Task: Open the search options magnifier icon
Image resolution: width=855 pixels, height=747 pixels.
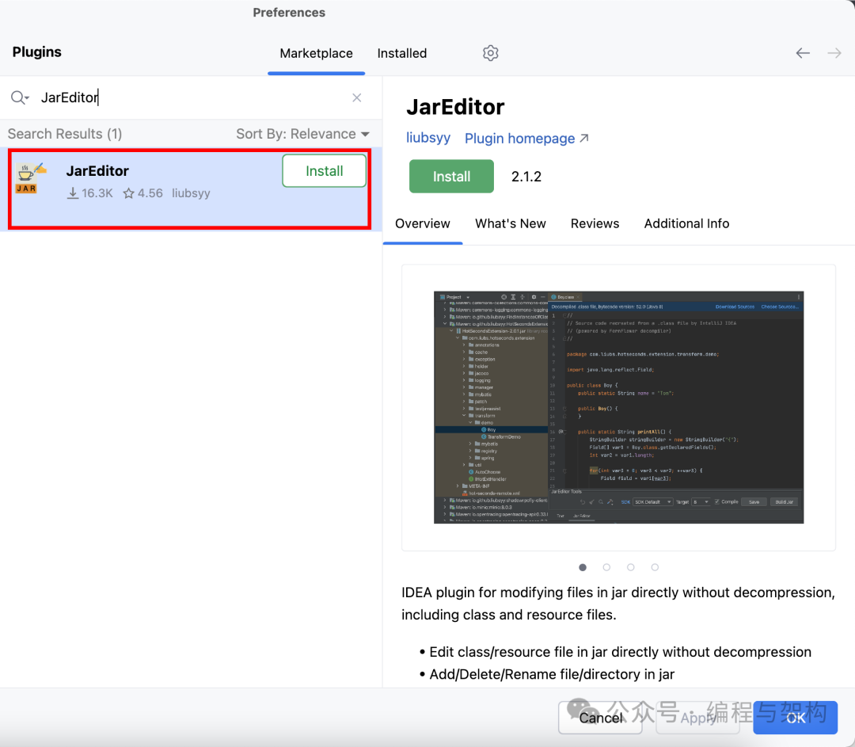Action: (20, 97)
